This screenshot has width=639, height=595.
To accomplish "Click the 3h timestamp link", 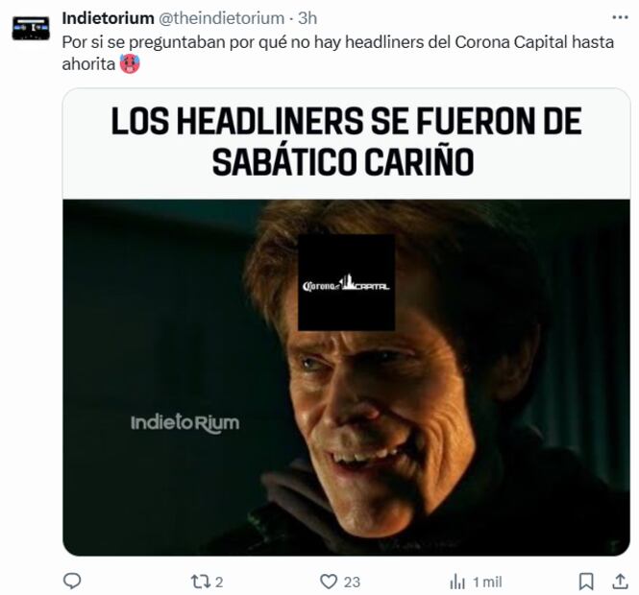I will (x=307, y=18).
